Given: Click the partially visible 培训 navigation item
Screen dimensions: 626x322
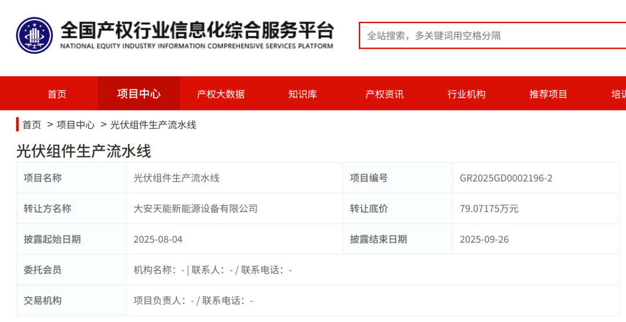Looking at the screenshot, I should pos(618,94).
